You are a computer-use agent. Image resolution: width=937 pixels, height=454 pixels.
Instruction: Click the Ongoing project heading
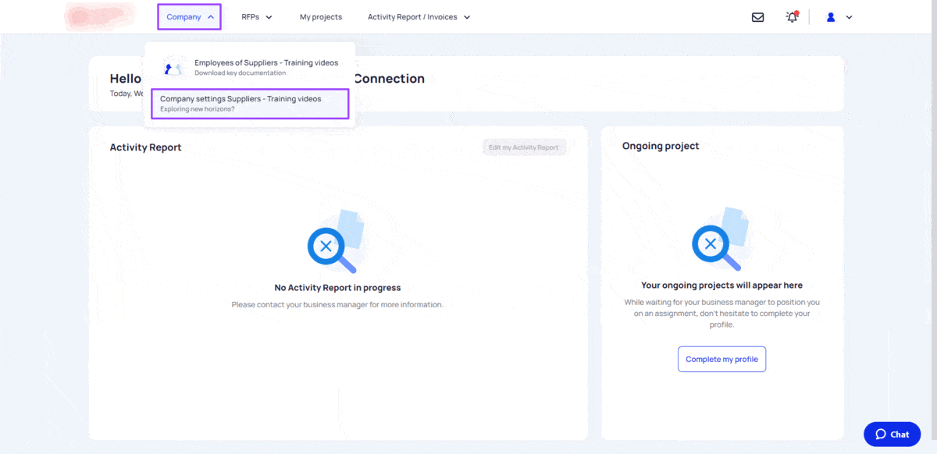click(x=661, y=146)
